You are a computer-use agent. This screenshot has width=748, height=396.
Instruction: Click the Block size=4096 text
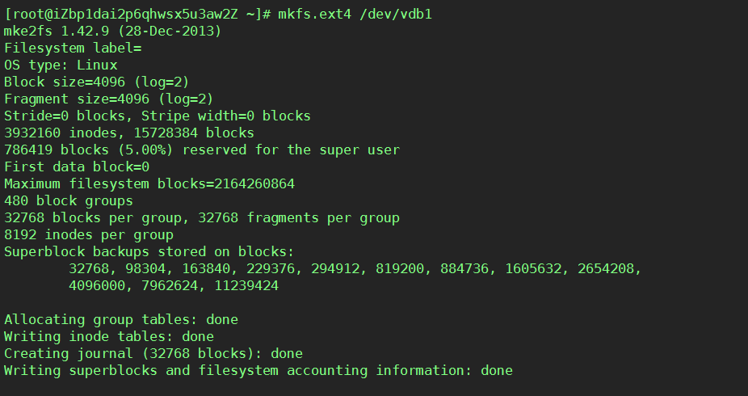(x=65, y=82)
